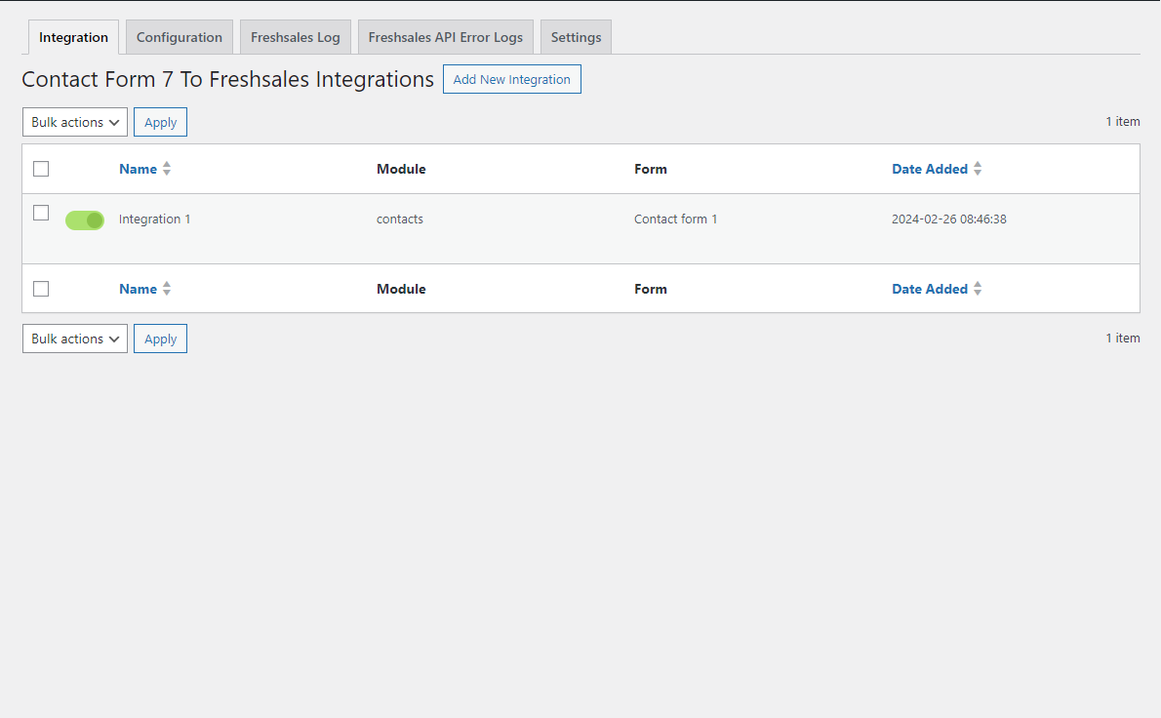Click Add New Integration button
Image resolution: width=1161 pixels, height=718 pixels.
[x=511, y=79]
